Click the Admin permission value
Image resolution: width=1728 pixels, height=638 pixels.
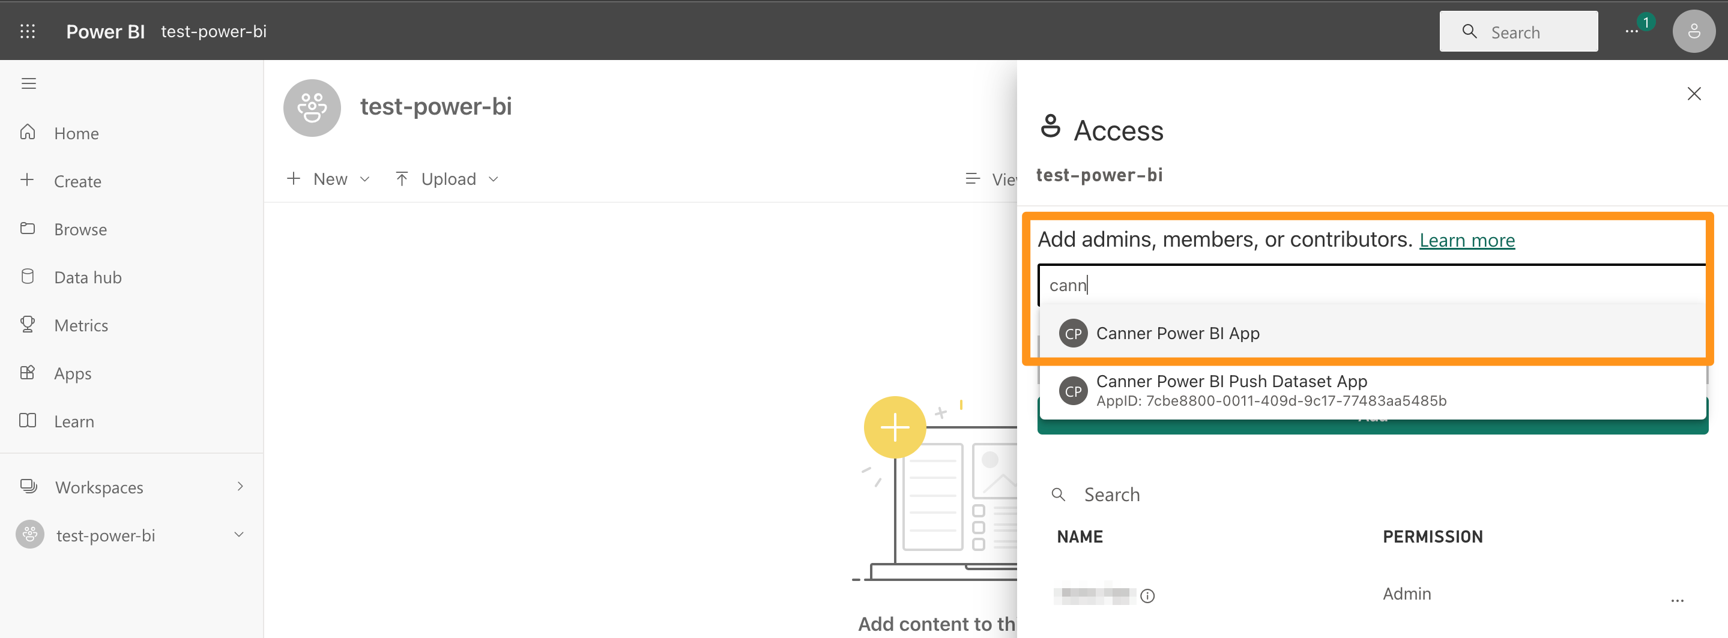coord(1407,594)
